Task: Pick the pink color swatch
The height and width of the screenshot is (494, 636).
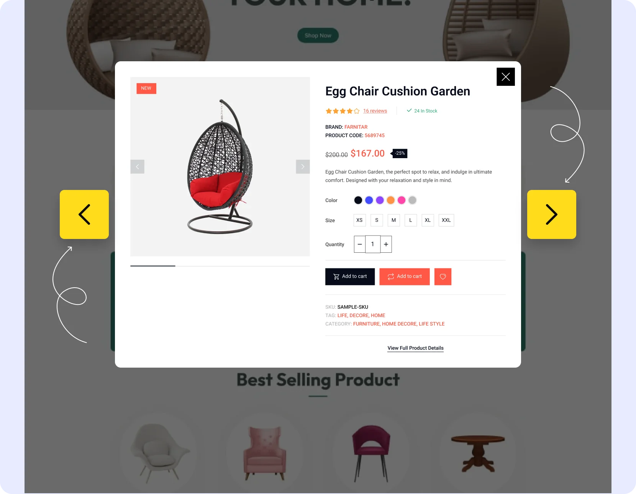Action: click(x=402, y=200)
